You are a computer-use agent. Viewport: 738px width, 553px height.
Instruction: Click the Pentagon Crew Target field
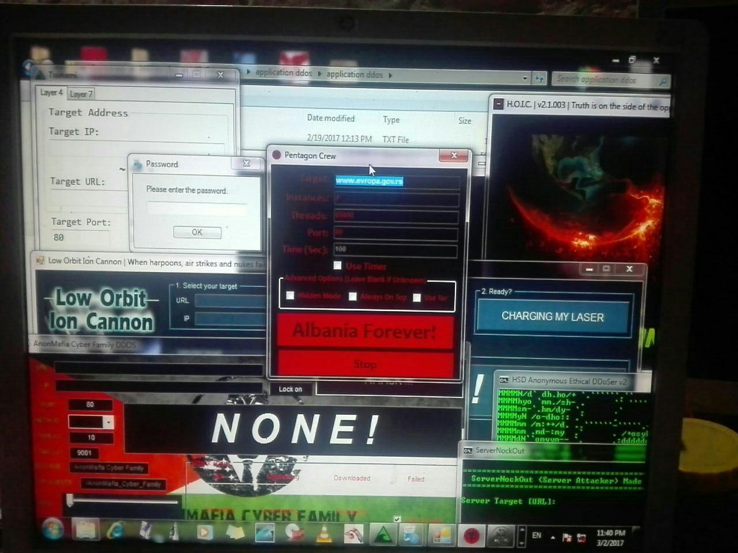[x=397, y=181]
